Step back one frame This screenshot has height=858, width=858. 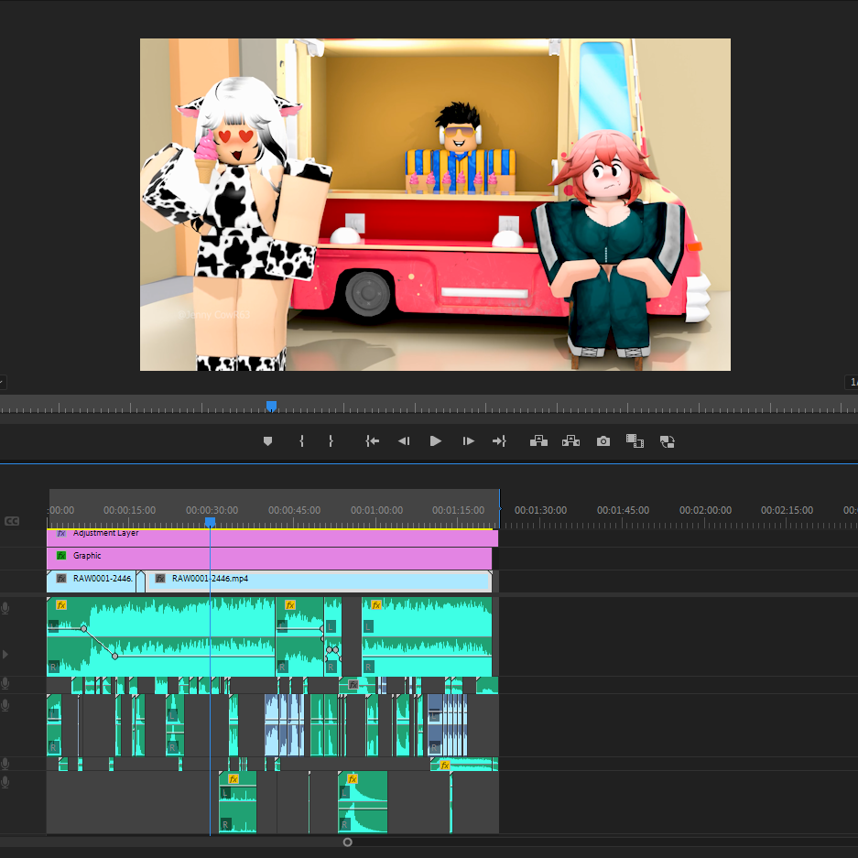[x=404, y=441]
